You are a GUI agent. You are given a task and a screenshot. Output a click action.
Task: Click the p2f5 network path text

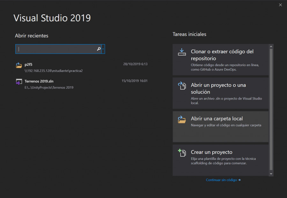pyautogui.click(x=54, y=71)
